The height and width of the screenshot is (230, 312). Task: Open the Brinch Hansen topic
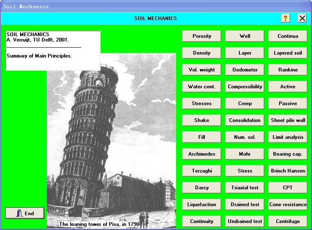(288, 171)
